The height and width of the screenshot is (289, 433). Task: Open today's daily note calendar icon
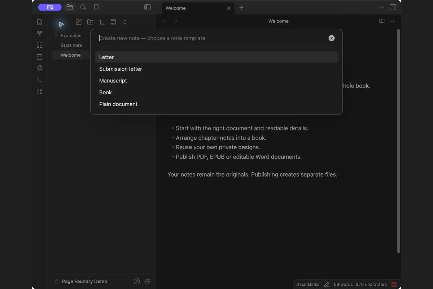(x=40, y=57)
